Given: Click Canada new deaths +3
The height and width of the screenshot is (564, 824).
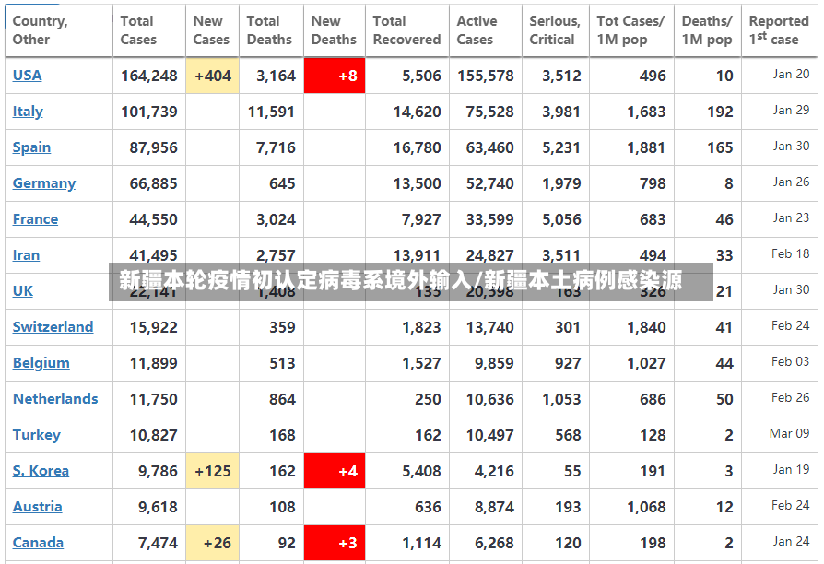Looking at the screenshot, I should pyautogui.click(x=335, y=543).
